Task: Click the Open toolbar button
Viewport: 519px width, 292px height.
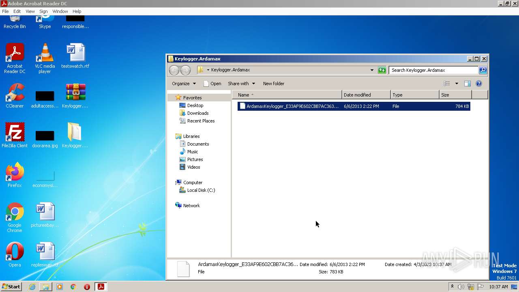Action: (x=212, y=84)
